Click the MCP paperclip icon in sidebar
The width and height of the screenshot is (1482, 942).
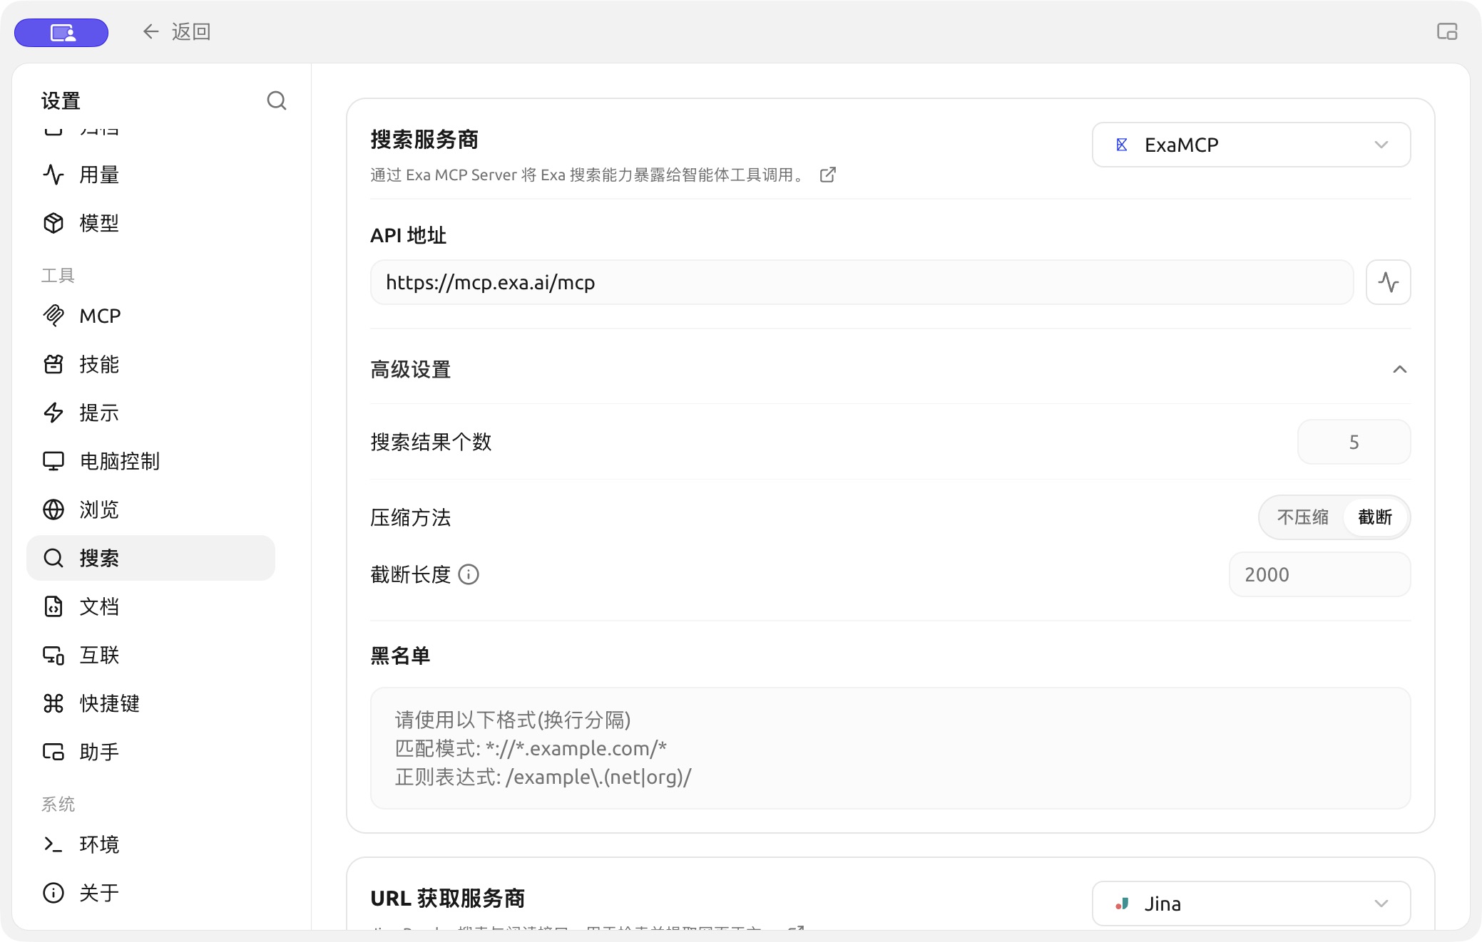[53, 316]
